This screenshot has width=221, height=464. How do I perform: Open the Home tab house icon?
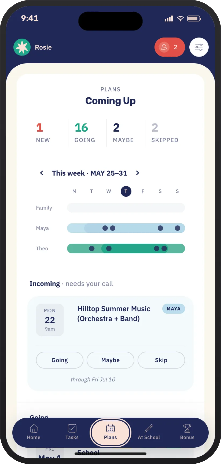[x=34, y=432]
